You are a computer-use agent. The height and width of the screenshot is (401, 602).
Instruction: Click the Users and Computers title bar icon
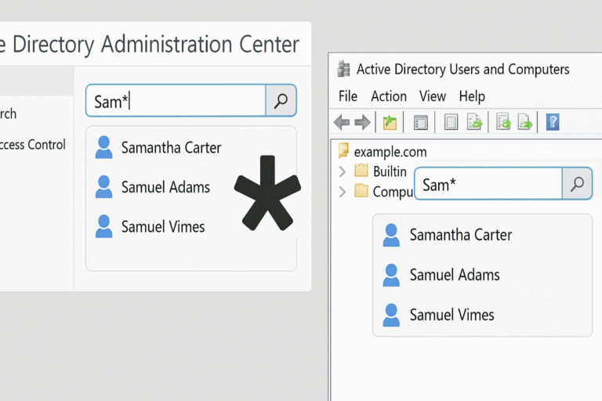[343, 69]
